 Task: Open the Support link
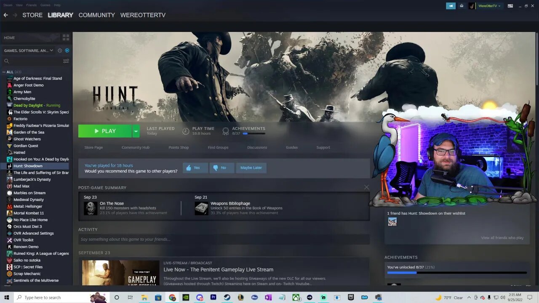tap(323, 147)
